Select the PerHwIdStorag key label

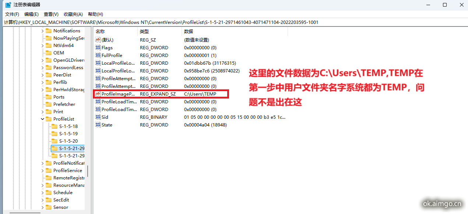point(69,90)
